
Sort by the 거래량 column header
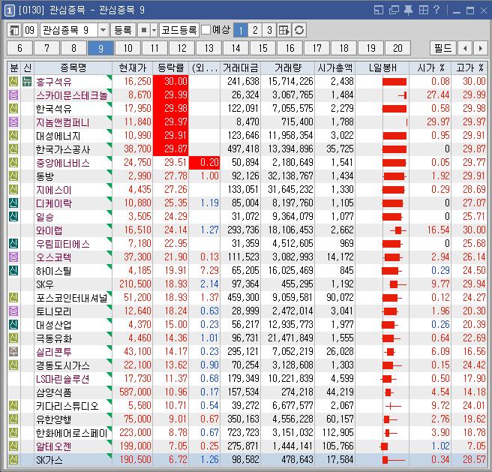click(x=287, y=68)
